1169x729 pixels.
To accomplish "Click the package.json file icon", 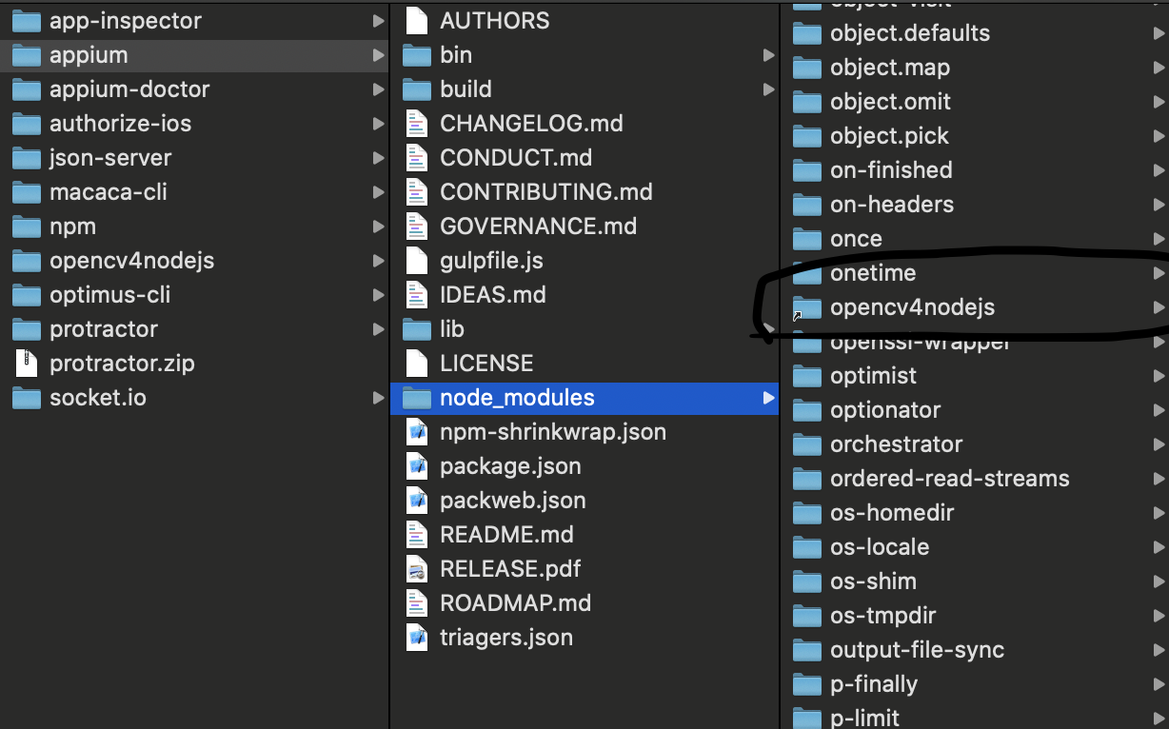I will point(417,466).
